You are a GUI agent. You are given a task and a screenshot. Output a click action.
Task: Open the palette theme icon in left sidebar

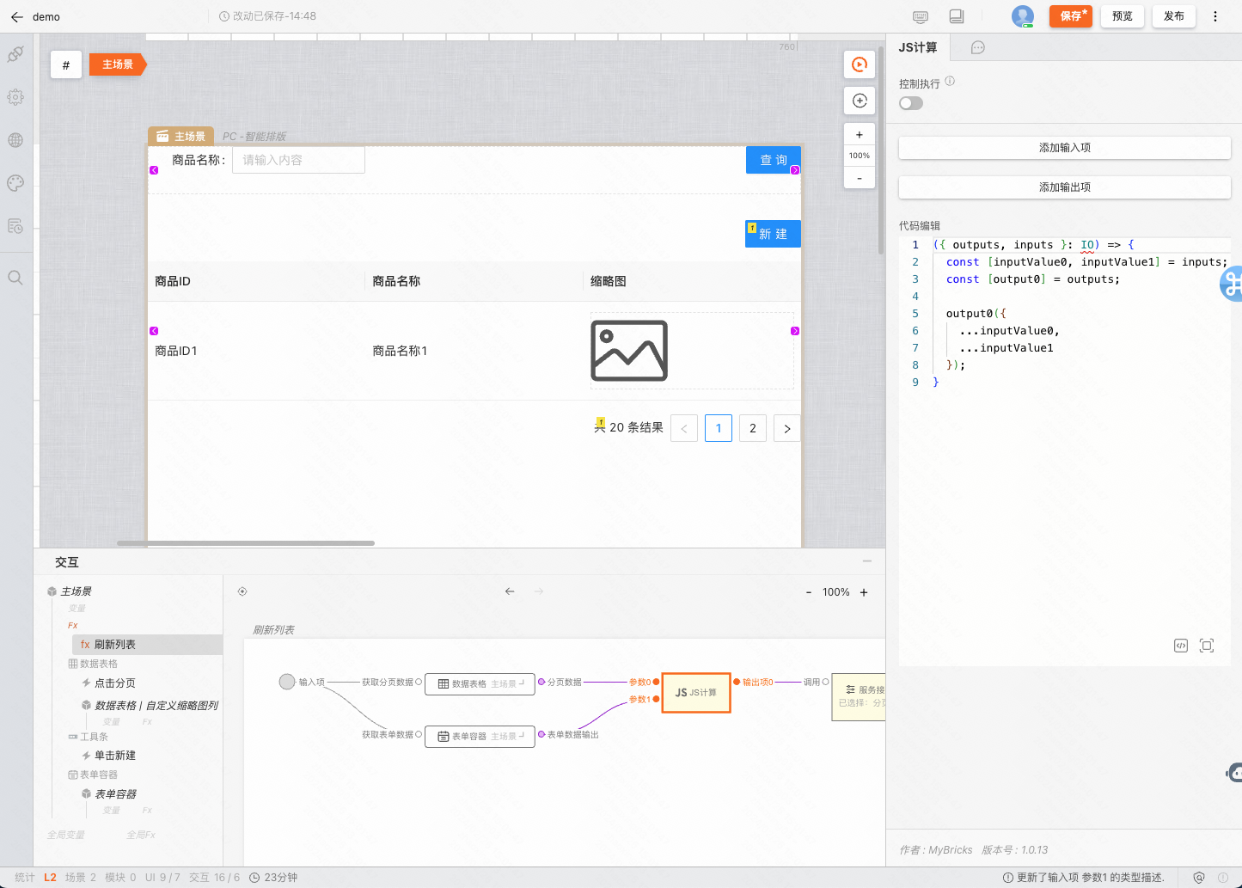click(15, 183)
